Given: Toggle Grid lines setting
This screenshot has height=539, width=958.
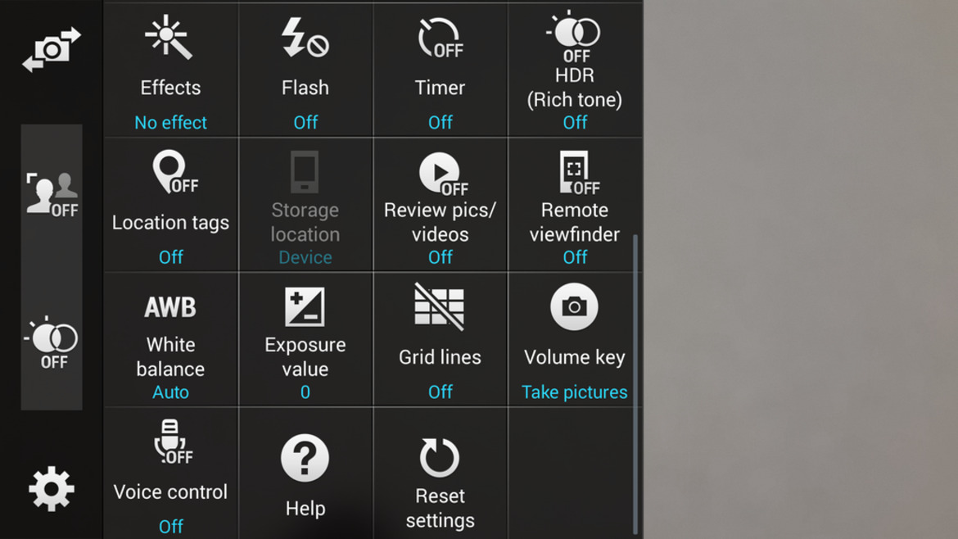Looking at the screenshot, I should coord(440,340).
